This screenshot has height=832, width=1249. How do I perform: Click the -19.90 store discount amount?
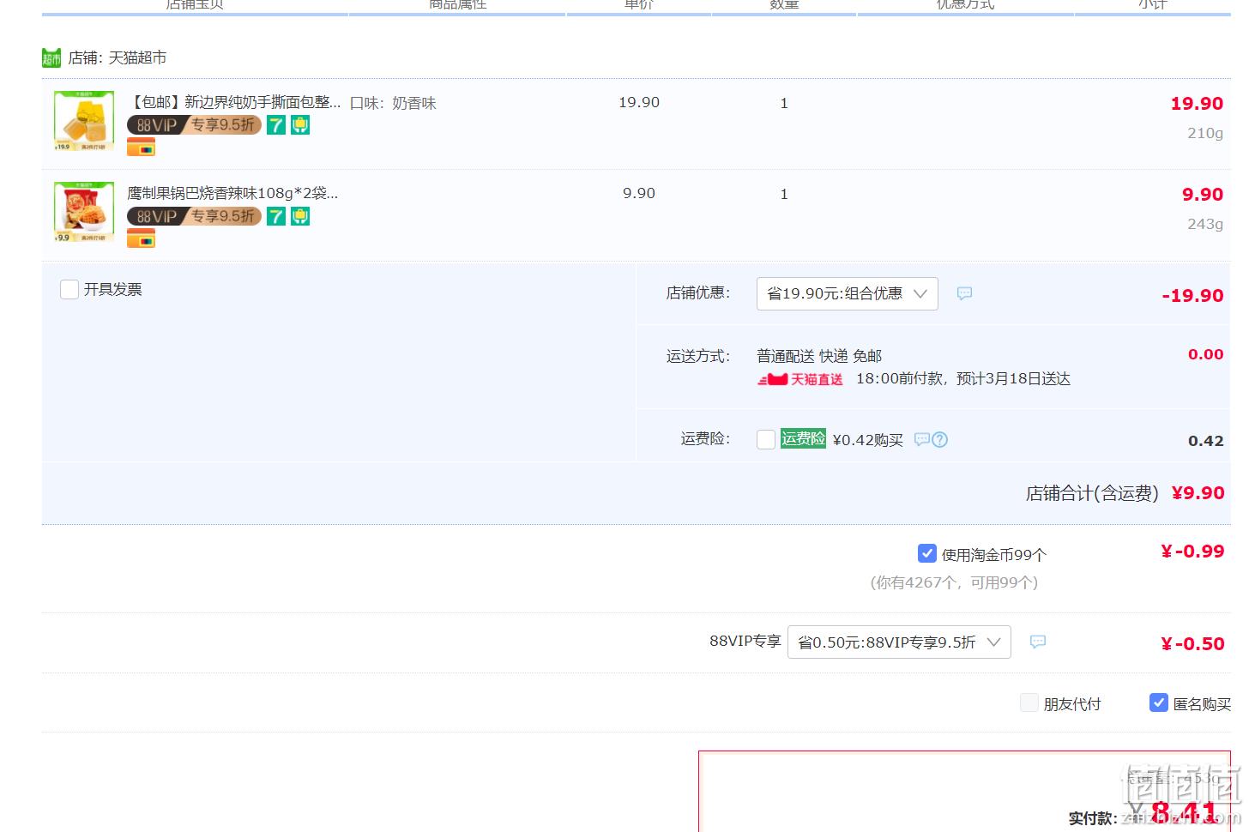click(1192, 295)
